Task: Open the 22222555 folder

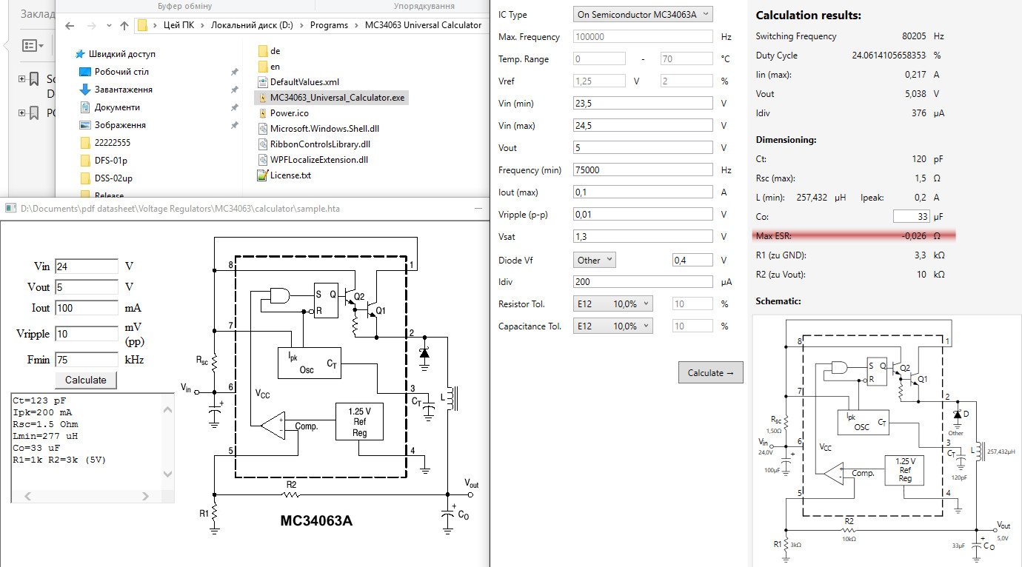Action: pyautogui.click(x=113, y=143)
